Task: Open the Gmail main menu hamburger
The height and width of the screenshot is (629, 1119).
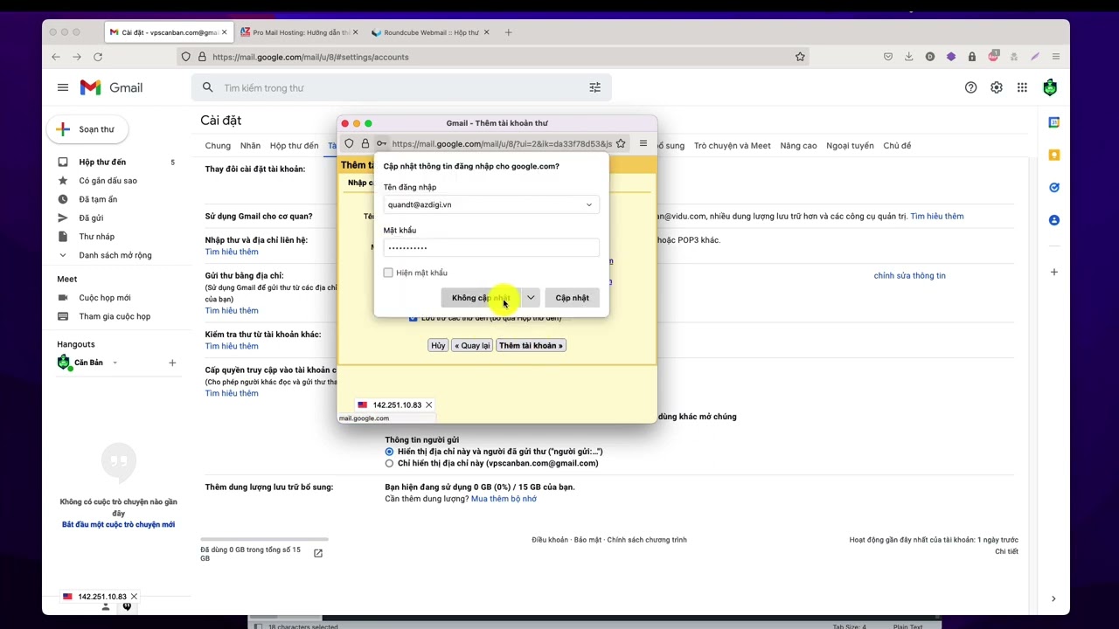Action: [63, 87]
